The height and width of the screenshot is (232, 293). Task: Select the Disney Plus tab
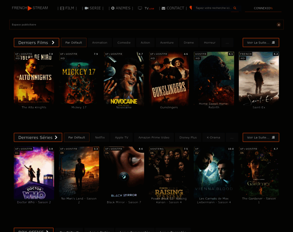pos(188,138)
